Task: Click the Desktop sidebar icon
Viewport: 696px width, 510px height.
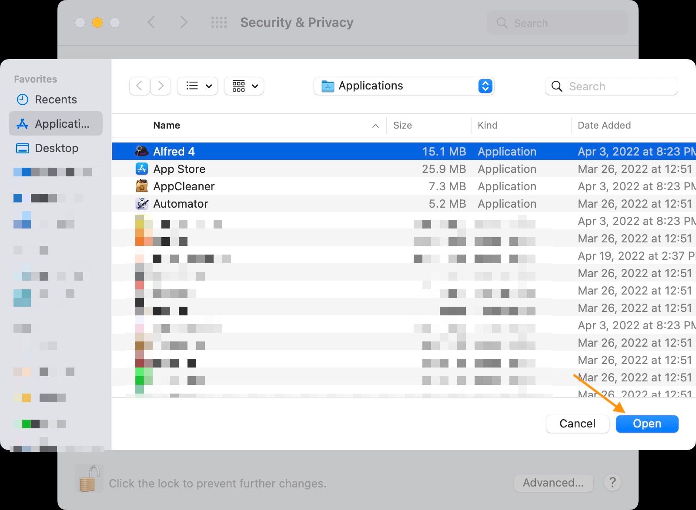Action: 22,148
